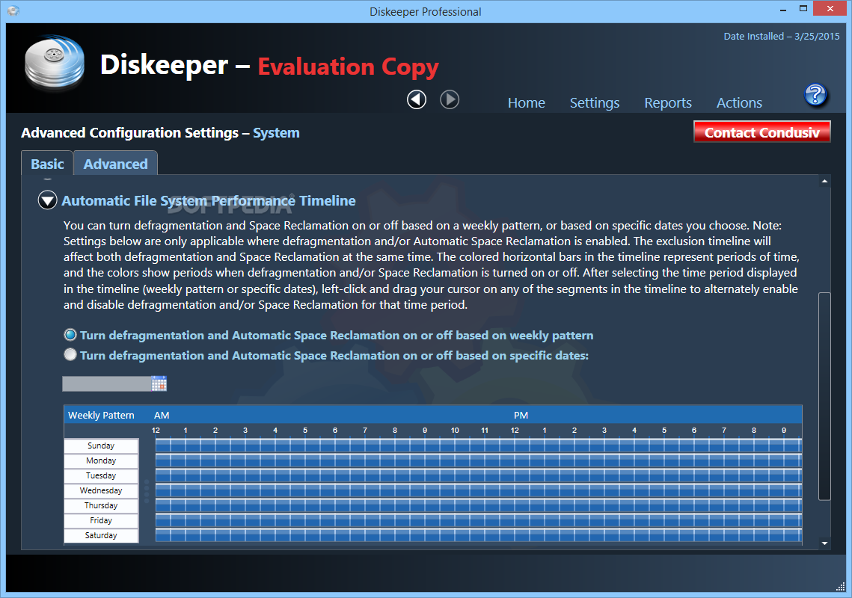The image size is (852, 598).
Task: Switch to the Advanced tab
Action: click(115, 164)
